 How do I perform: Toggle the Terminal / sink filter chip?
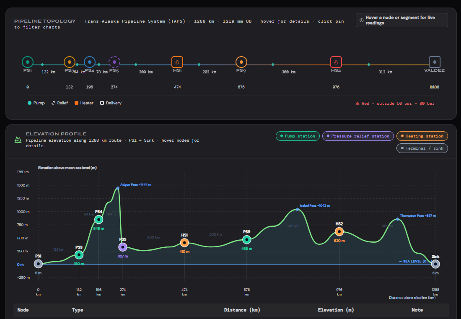[422, 148]
